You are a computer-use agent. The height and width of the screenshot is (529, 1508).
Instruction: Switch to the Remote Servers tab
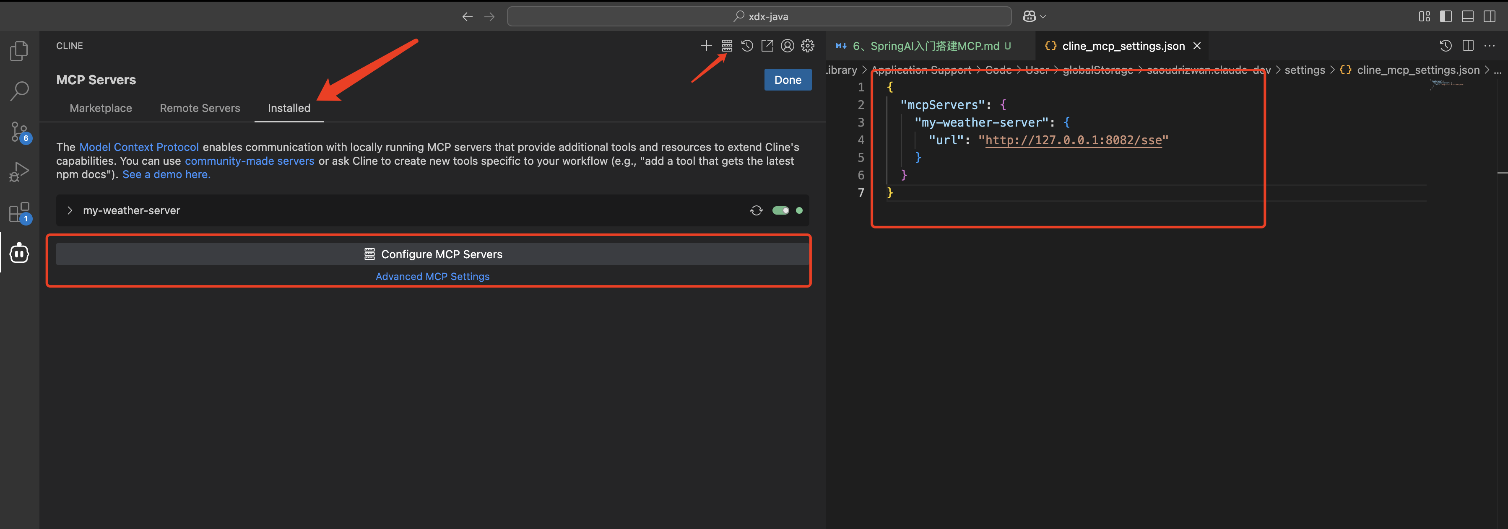coord(200,108)
